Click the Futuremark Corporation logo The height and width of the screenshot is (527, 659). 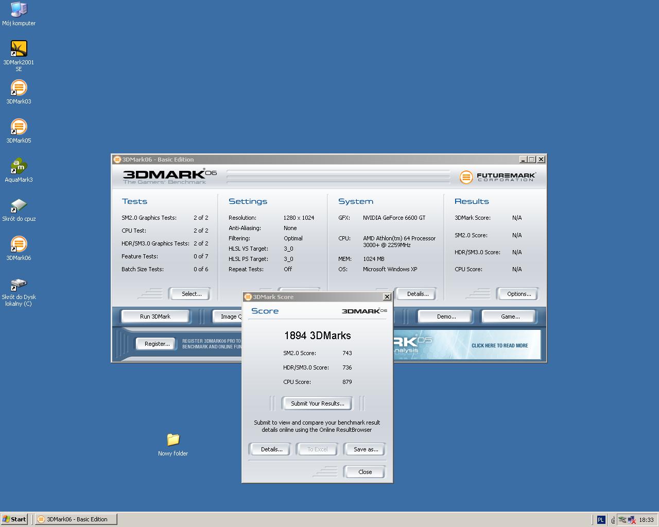pos(497,177)
